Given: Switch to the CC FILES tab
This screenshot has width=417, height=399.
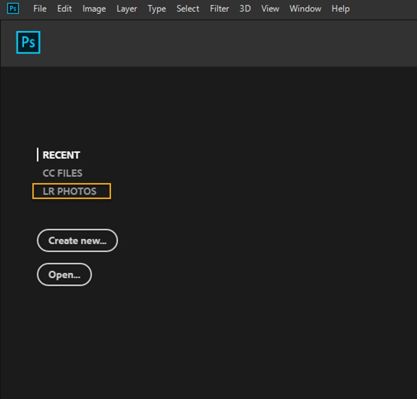Looking at the screenshot, I should 62,173.
